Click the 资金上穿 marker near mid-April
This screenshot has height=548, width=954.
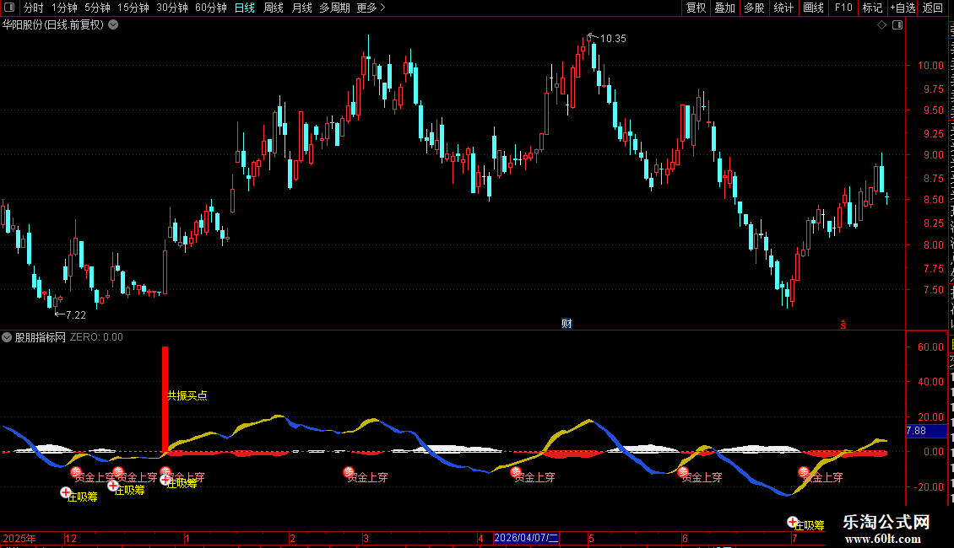pyautogui.click(x=516, y=472)
